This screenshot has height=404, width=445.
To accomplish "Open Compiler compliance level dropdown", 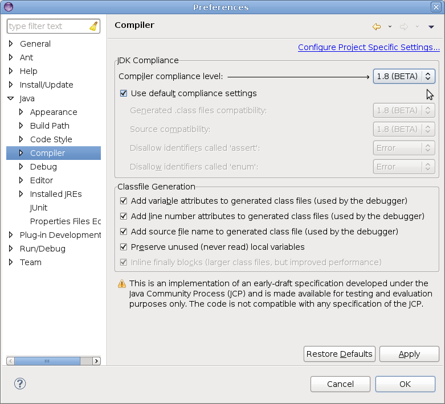I will (x=404, y=76).
